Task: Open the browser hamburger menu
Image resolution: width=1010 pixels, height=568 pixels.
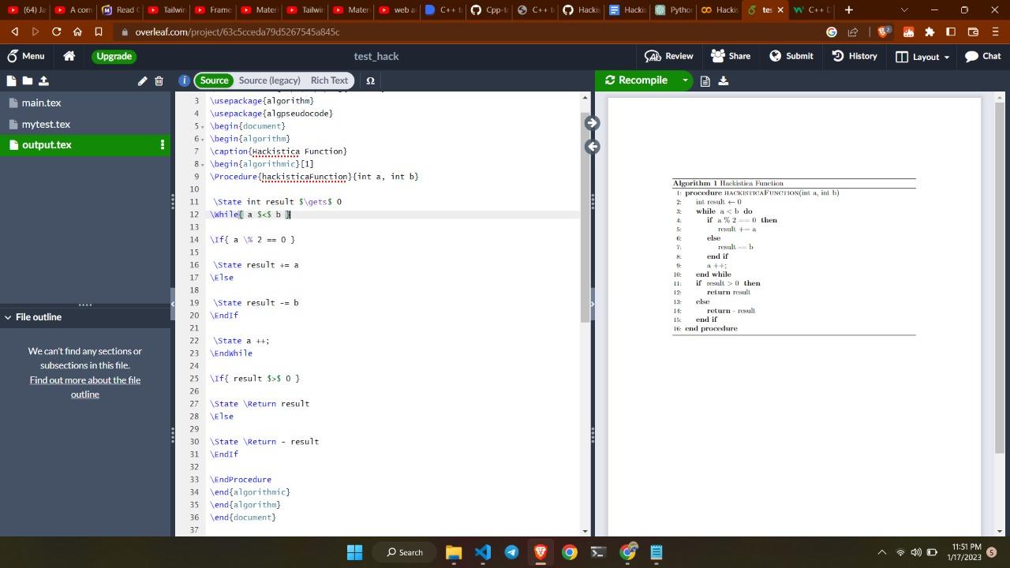Action: click(995, 32)
